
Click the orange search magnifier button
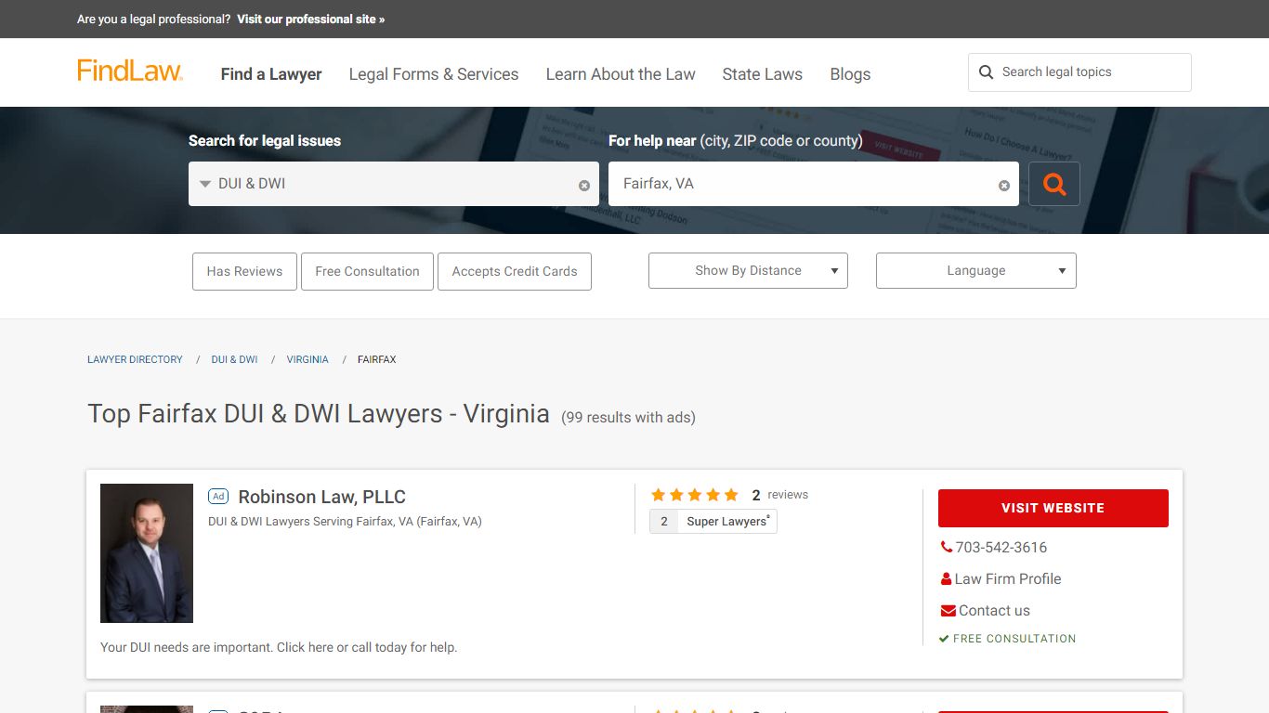tap(1054, 184)
